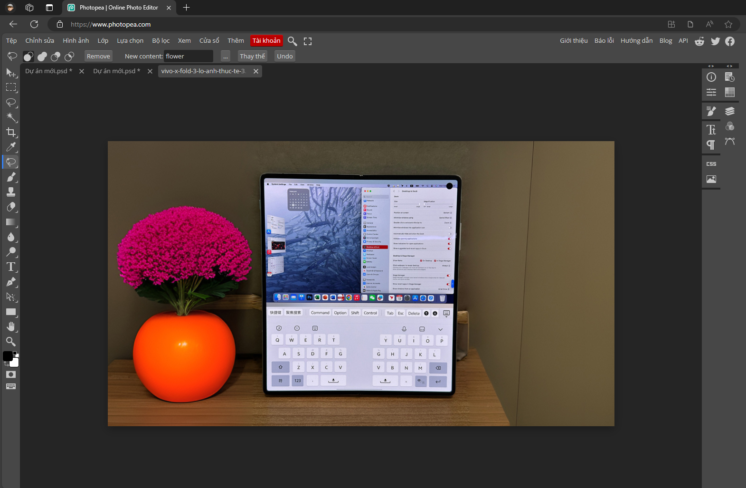Select the Eraser tool
The width and height of the screenshot is (746, 488).
(11, 207)
